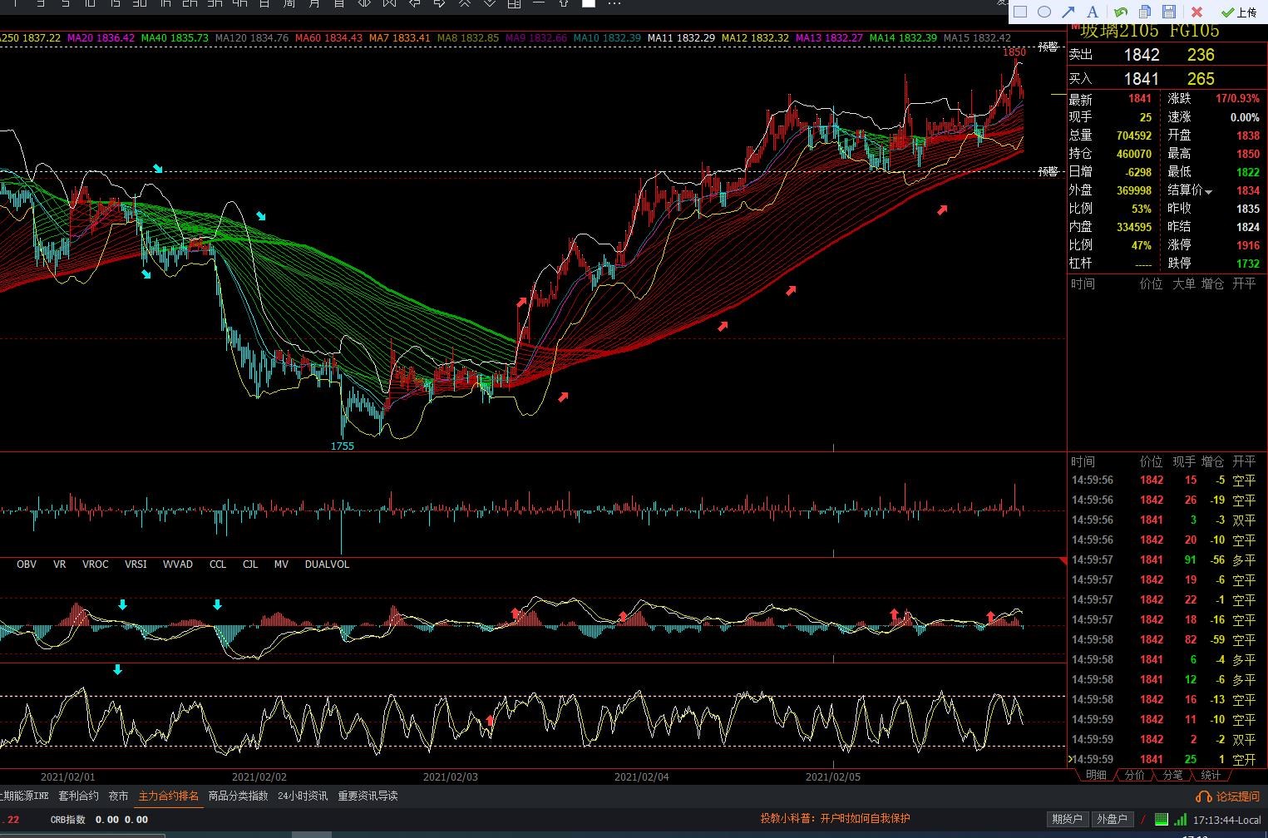Select the CCL indicator
This screenshot has height=838, width=1268.
[x=218, y=564]
